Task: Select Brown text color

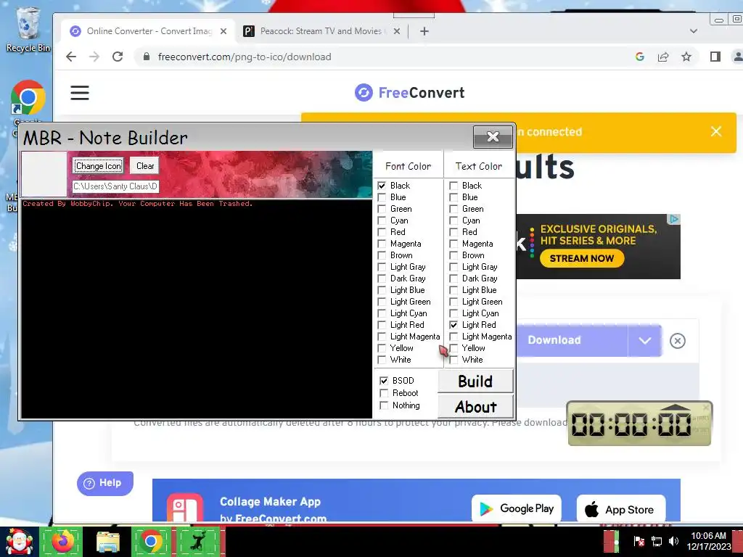Action: click(453, 255)
